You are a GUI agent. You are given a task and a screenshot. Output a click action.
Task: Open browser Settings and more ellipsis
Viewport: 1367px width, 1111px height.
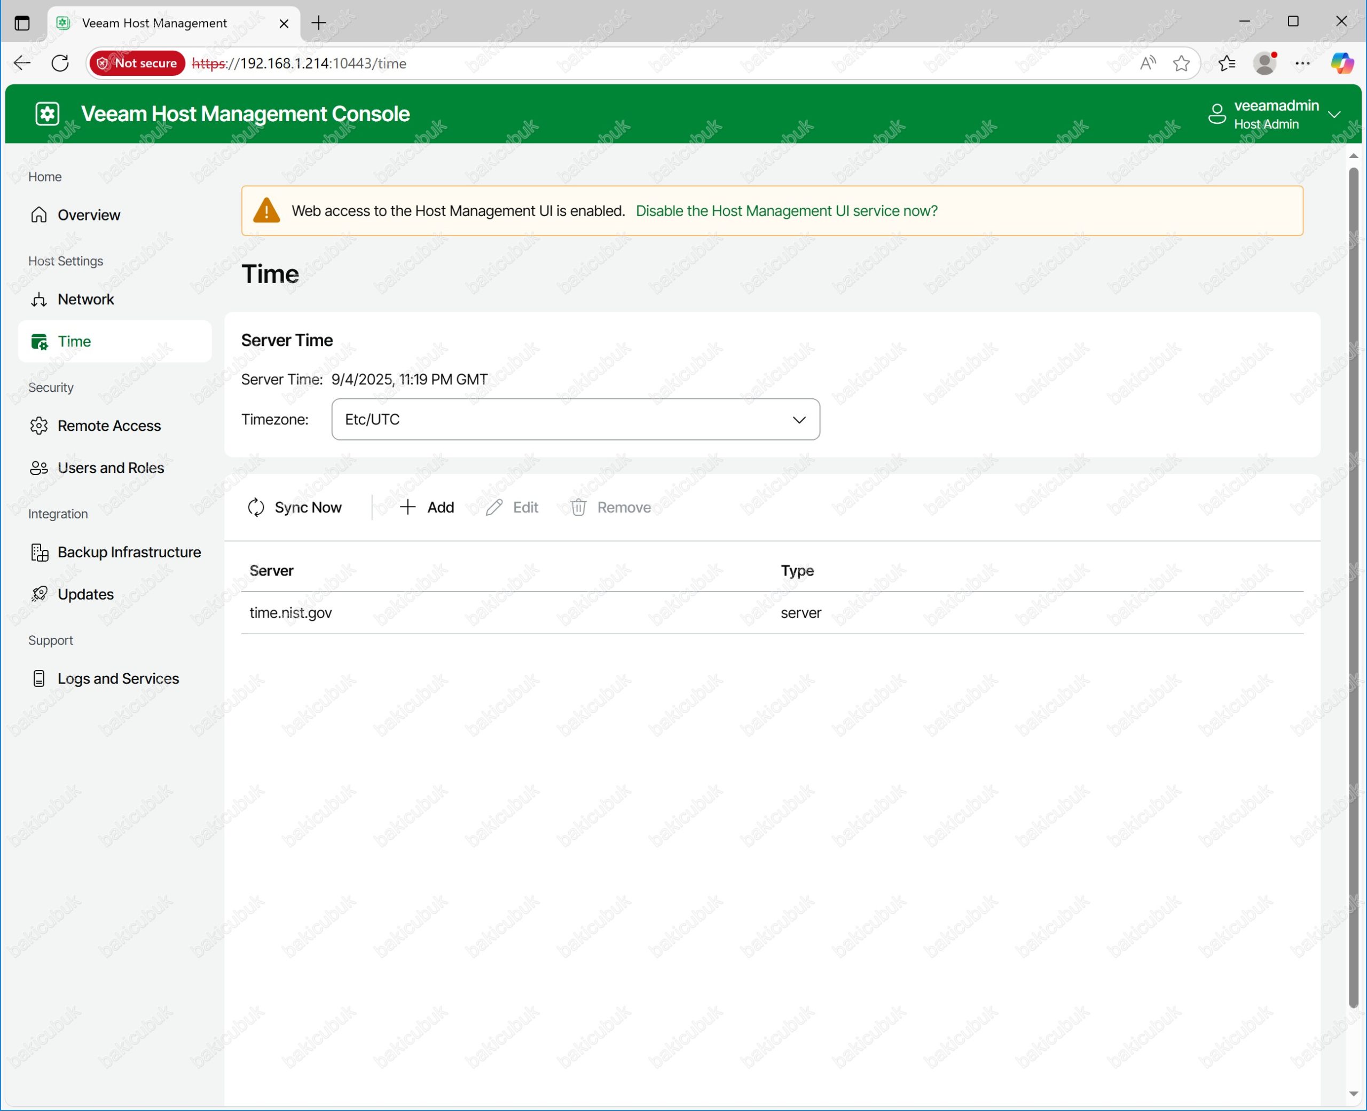[1302, 62]
